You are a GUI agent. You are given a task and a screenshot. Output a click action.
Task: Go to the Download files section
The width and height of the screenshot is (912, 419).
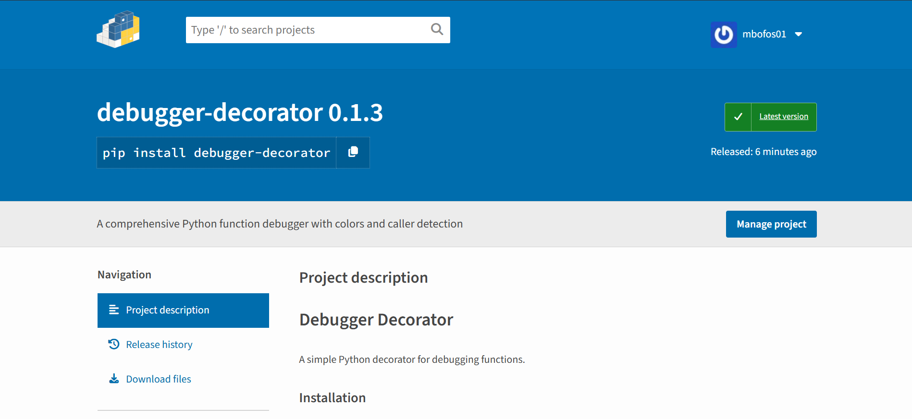coord(159,379)
